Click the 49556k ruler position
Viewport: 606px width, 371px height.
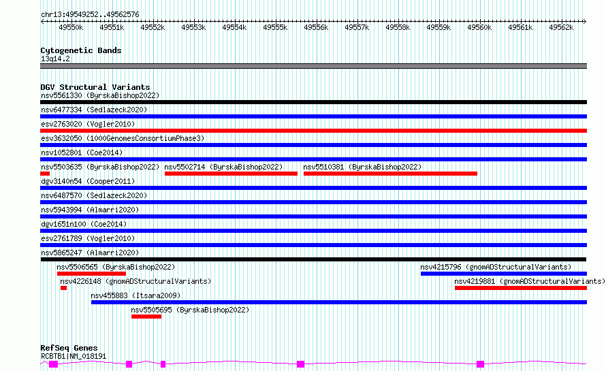click(x=316, y=27)
